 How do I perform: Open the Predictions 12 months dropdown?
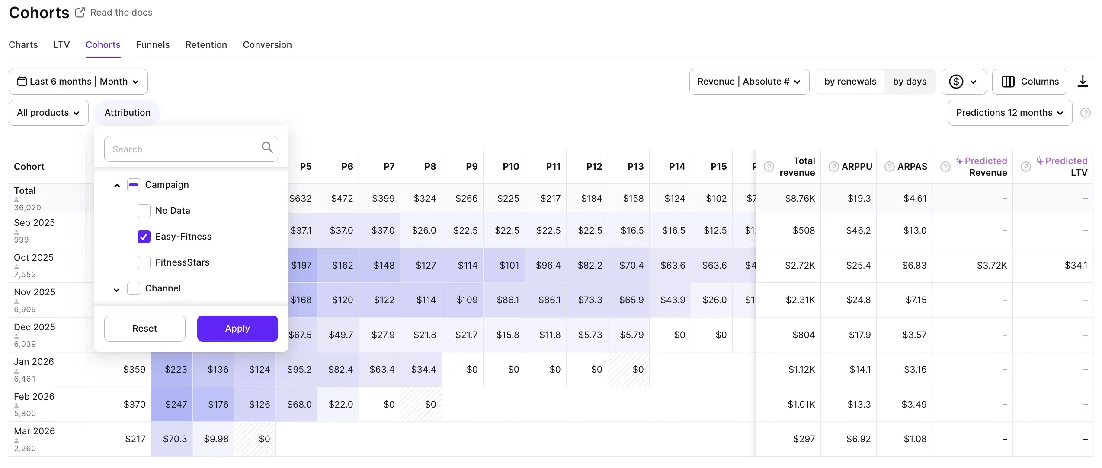[1010, 113]
